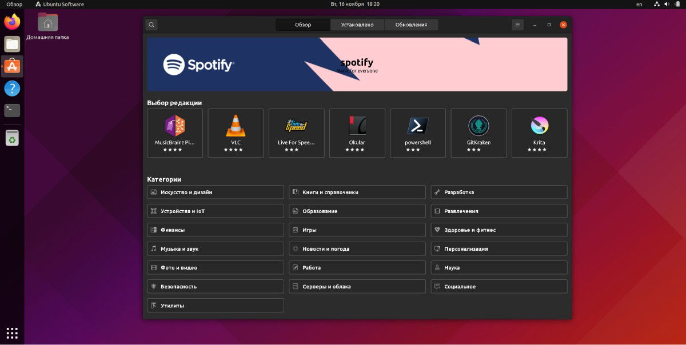
Task: Open the system status menu icons
Action: (666, 4)
